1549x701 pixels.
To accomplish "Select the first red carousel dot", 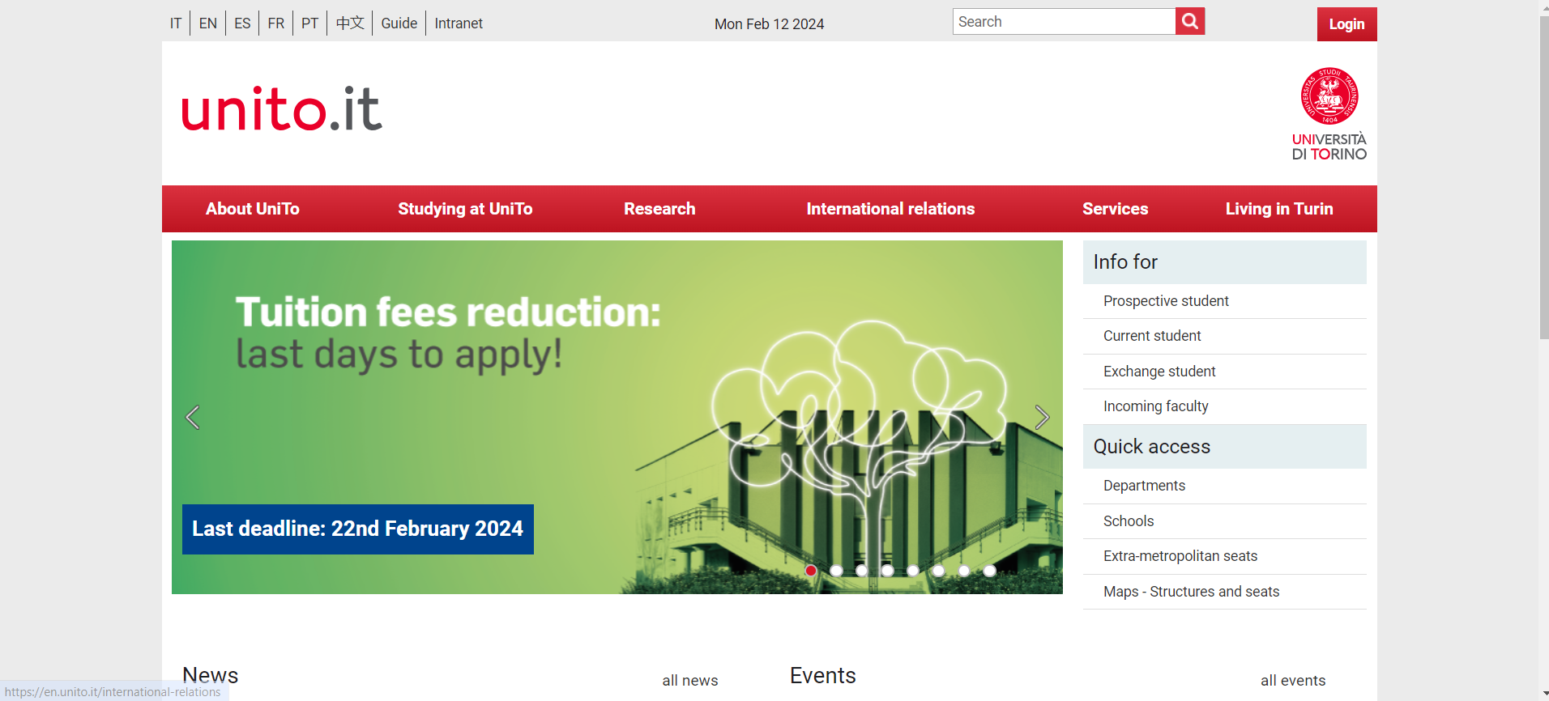I will click(x=811, y=571).
